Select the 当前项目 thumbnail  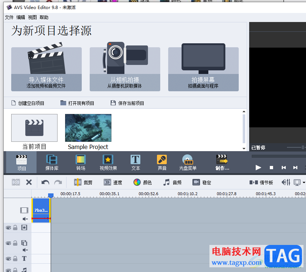click(34, 128)
